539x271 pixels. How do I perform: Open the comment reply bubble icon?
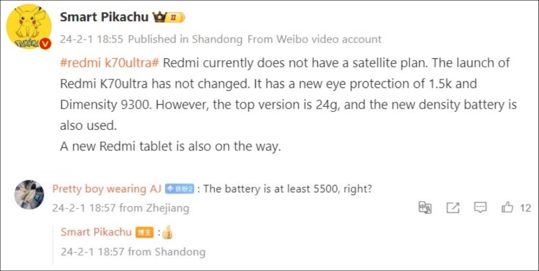(480, 207)
